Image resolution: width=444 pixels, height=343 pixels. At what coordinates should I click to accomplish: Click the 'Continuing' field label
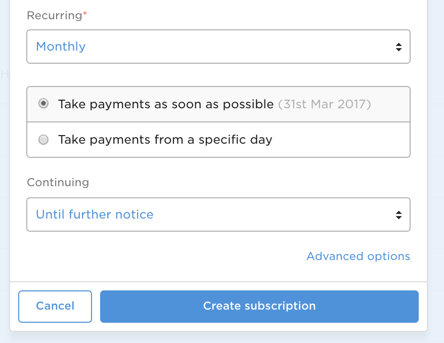click(x=58, y=182)
